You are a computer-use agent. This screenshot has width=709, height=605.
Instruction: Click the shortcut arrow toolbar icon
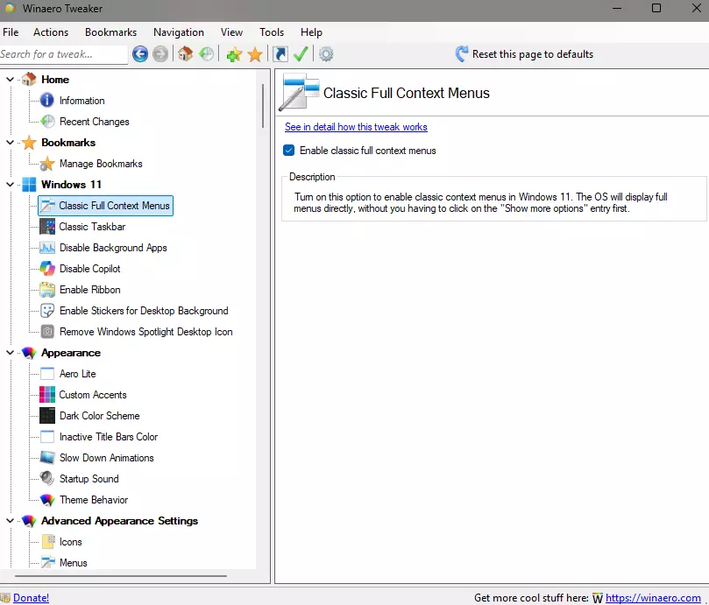[x=280, y=54]
